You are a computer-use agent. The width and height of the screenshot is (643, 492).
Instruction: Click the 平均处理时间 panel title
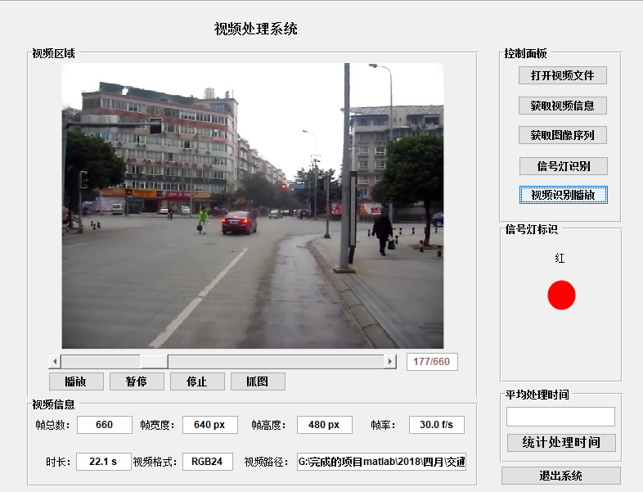point(537,395)
